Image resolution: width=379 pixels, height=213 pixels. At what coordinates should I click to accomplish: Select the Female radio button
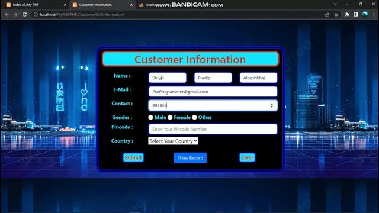[170, 117]
